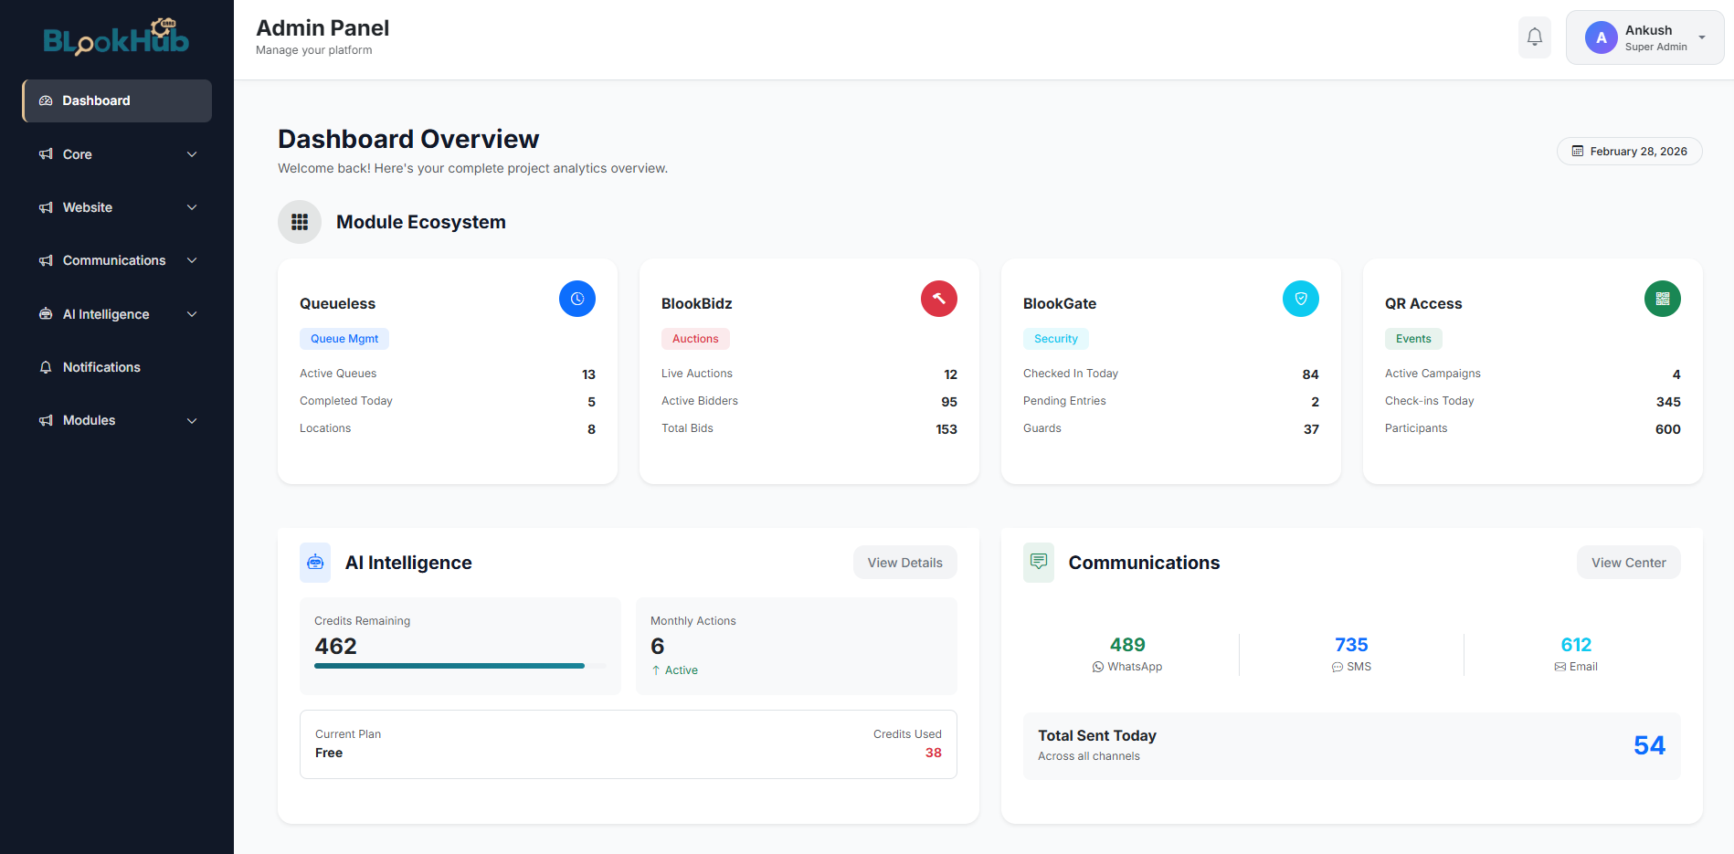Open Communications in the sidebar menu
1734x854 pixels.
[117, 260]
